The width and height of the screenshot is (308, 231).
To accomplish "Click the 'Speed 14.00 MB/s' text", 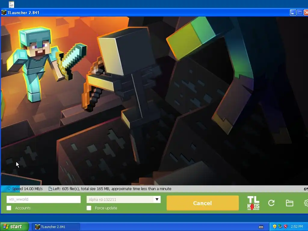I will tap(27, 189).
